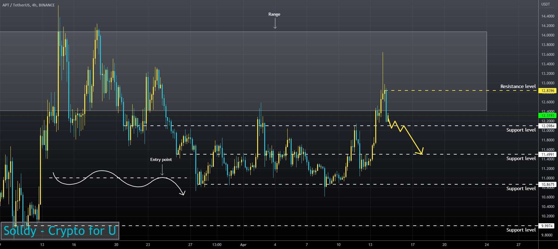Image resolution: width=558 pixels, height=249 pixels.
Task: Click the 10.4000 price axis tick
Action: pyautogui.click(x=548, y=207)
